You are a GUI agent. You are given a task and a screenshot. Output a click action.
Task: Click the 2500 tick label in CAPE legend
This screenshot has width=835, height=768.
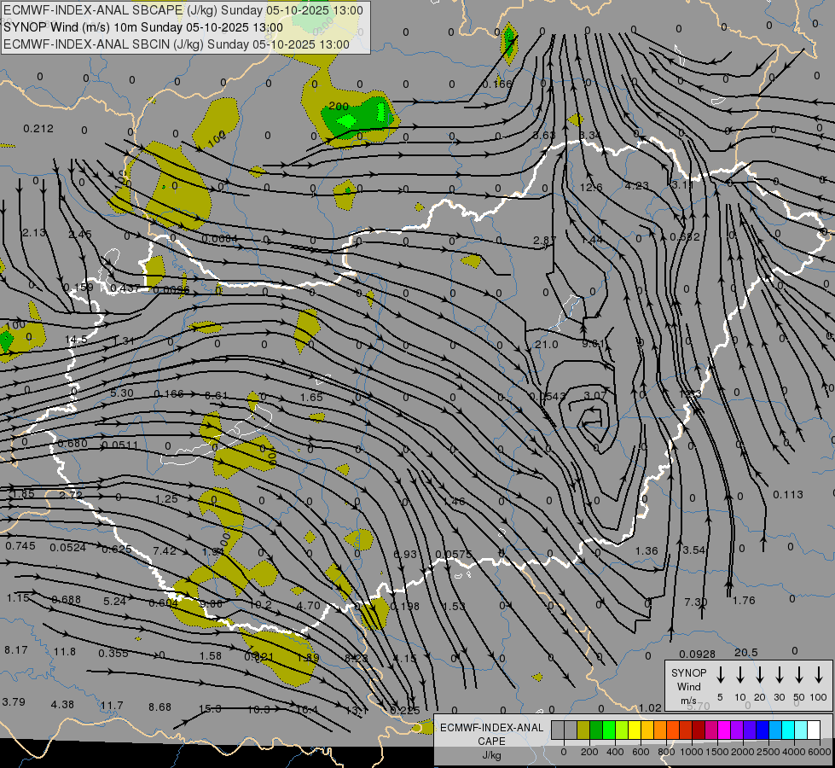[768, 752]
